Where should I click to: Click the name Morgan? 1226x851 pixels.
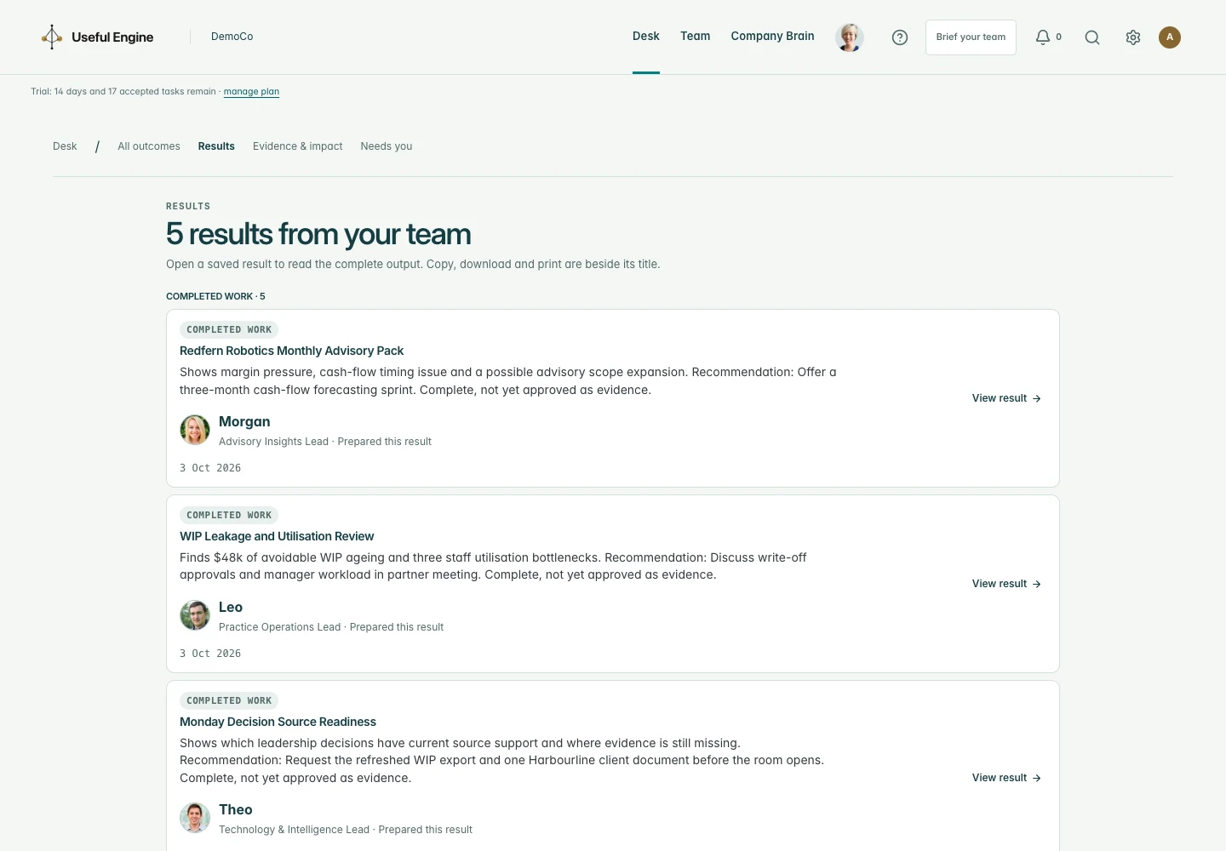(x=244, y=421)
